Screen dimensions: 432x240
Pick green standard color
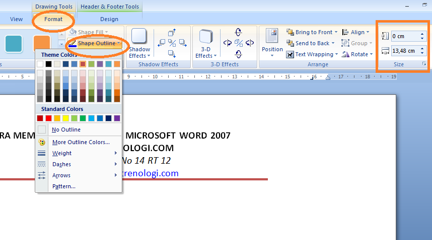(x=83, y=118)
